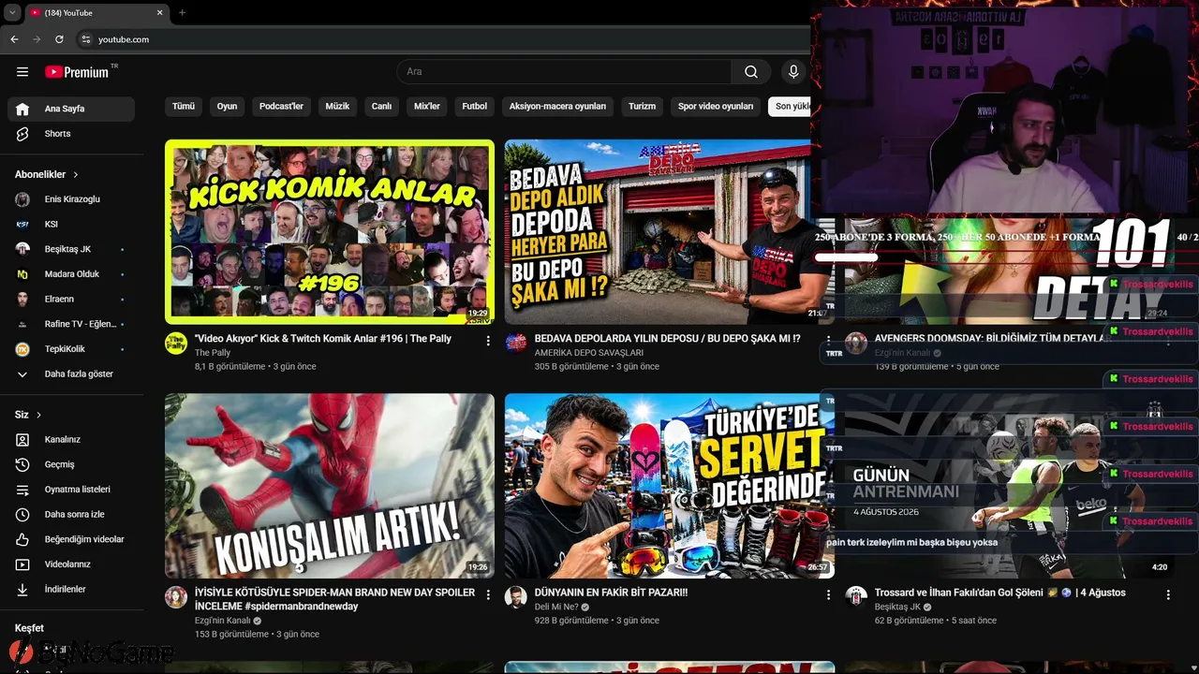Select the Futbol filter chip

pyautogui.click(x=475, y=107)
